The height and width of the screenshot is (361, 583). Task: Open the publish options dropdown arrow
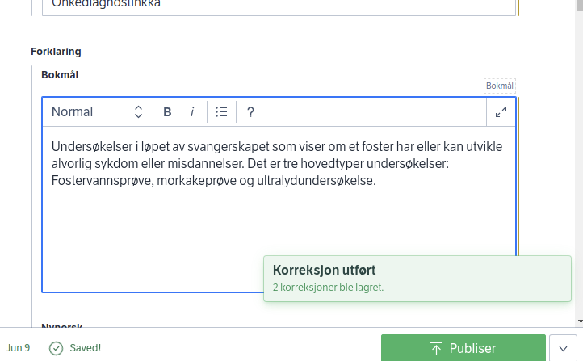563,348
